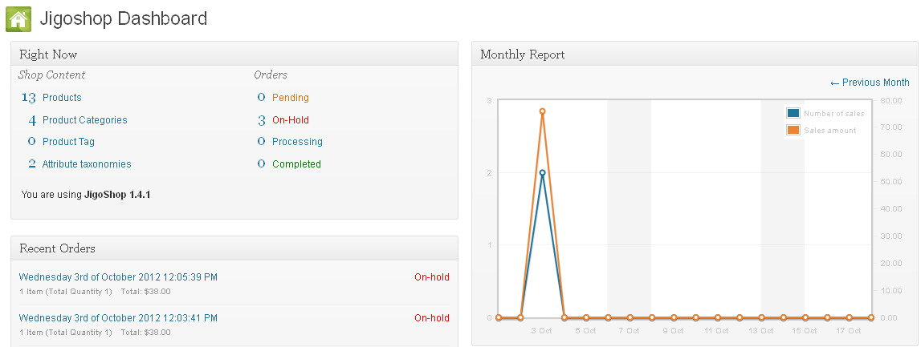Click the orange peak data point on chart
The image size is (921, 347).
click(x=543, y=111)
